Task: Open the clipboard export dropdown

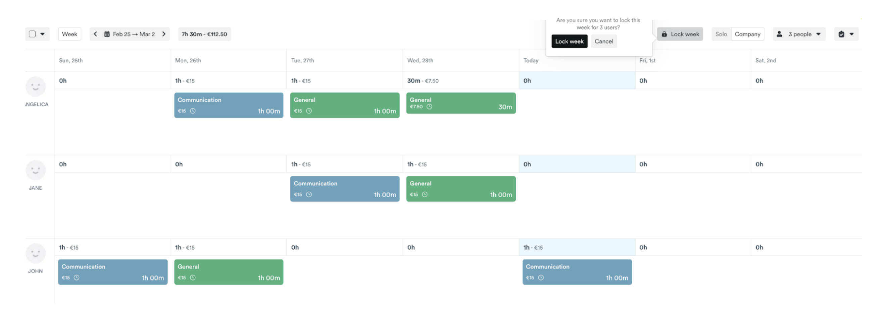Action: pos(846,34)
